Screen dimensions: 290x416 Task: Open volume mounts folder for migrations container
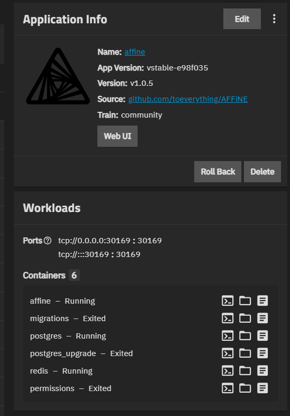click(245, 318)
